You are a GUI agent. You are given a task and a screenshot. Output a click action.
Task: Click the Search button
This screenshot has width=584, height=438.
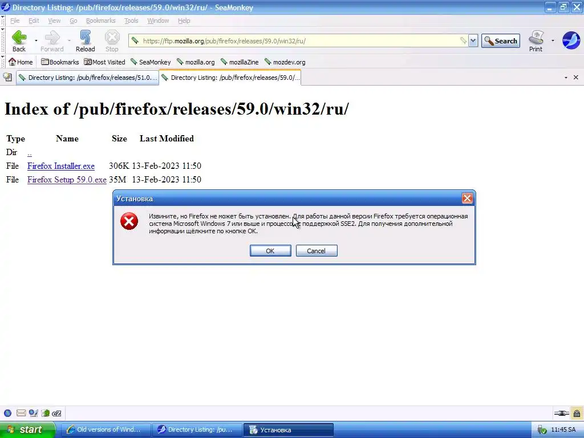tap(501, 40)
